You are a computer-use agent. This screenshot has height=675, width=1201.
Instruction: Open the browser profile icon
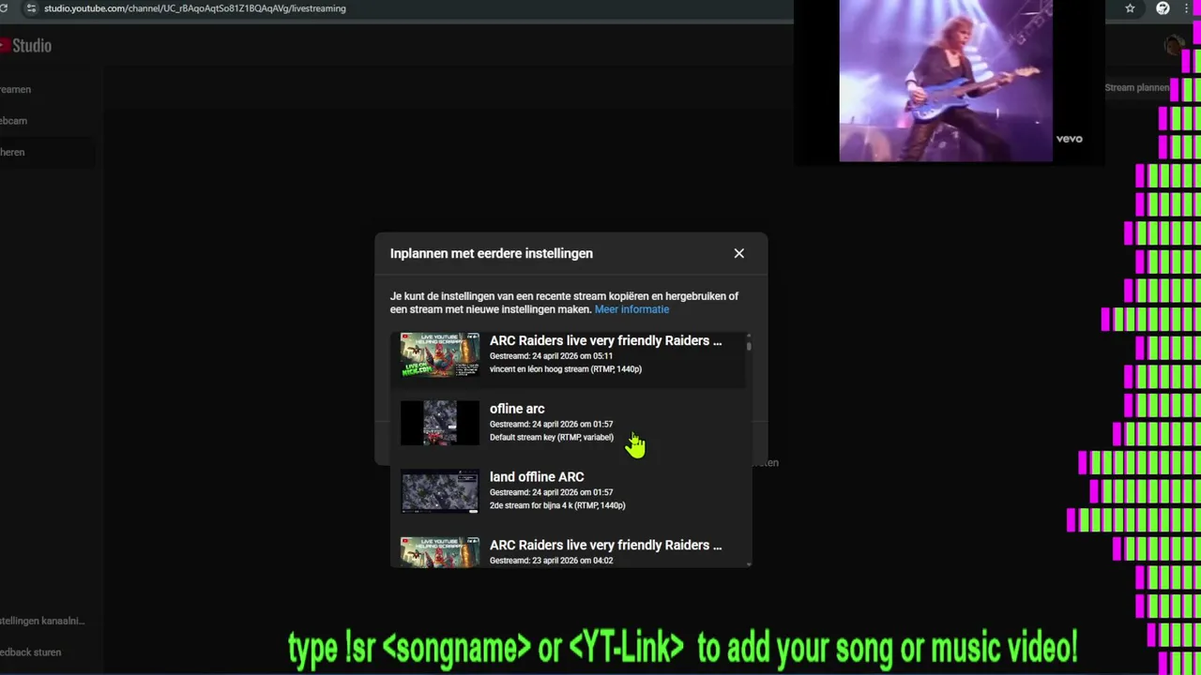coord(1163,8)
